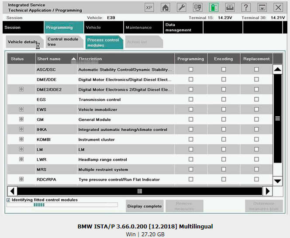Open the Vehicle details subtab
The height and width of the screenshot is (238, 290).
point(24,42)
